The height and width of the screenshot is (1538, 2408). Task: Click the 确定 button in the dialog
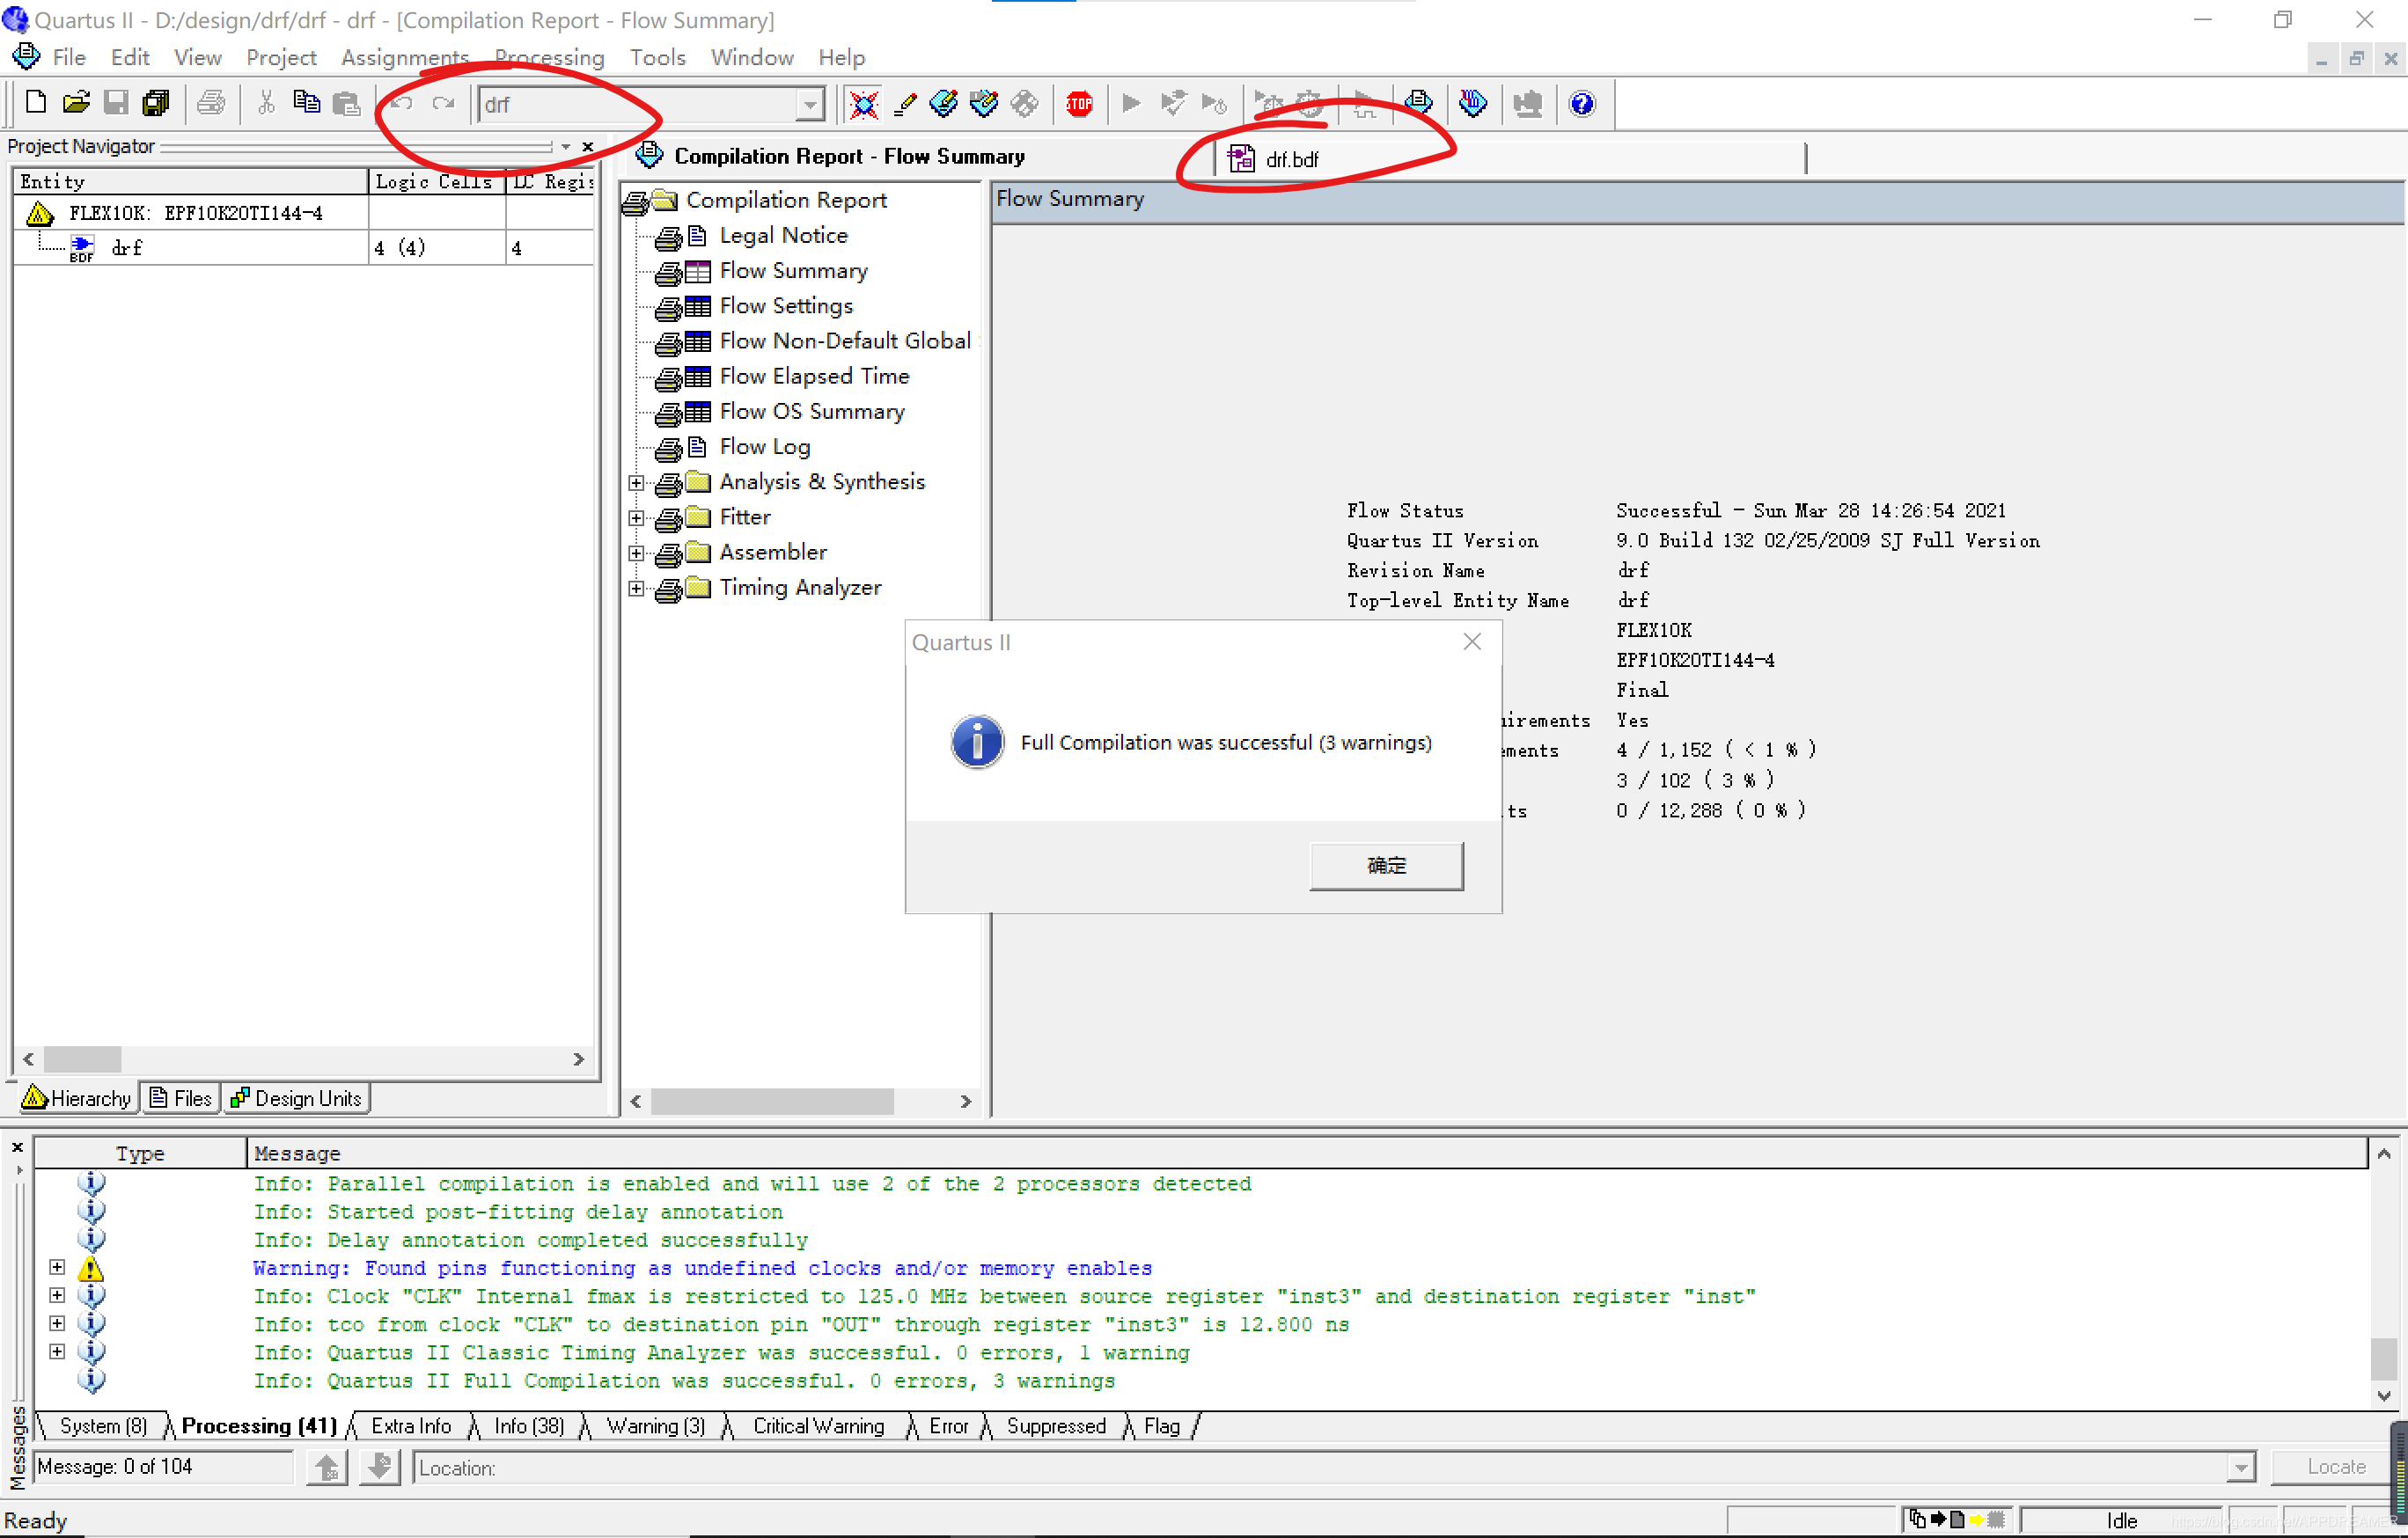(x=1386, y=865)
